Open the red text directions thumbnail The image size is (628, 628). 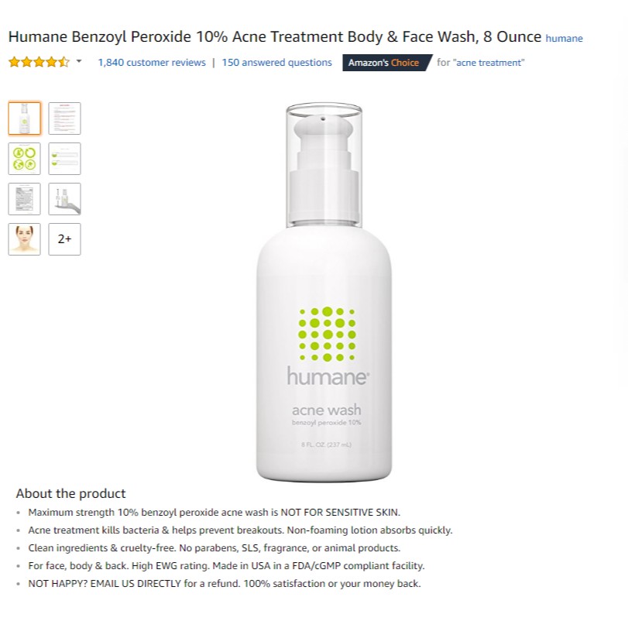coord(64,118)
